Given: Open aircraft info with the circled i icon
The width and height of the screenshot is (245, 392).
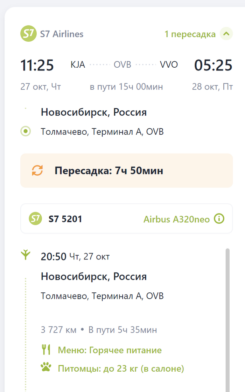Looking at the screenshot, I should [x=219, y=219].
